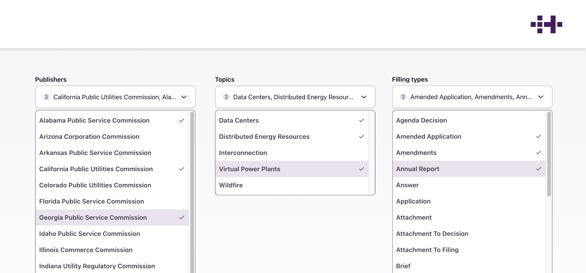Choose Indiana Utility Regulatory Commission
Screen dimensions: 586x273
[112, 266]
